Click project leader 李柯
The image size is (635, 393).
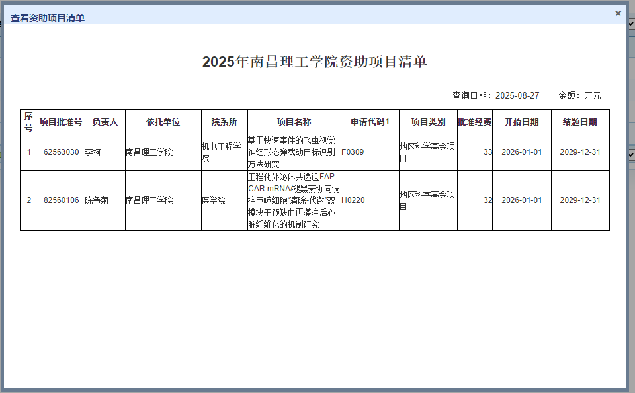tap(93, 152)
